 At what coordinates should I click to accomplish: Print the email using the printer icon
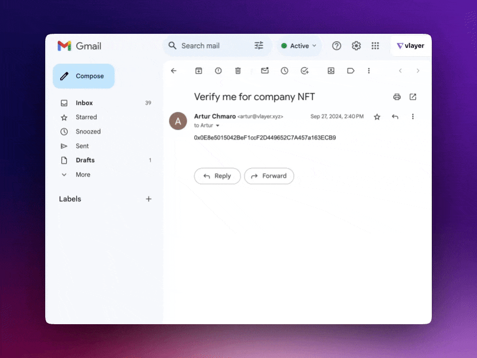[x=397, y=97]
